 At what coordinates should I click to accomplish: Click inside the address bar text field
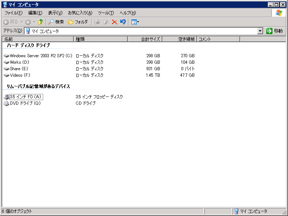coord(144,31)
